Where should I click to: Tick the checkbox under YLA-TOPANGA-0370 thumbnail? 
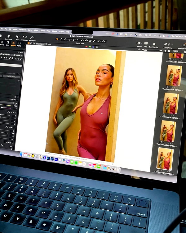pos(167,87)
